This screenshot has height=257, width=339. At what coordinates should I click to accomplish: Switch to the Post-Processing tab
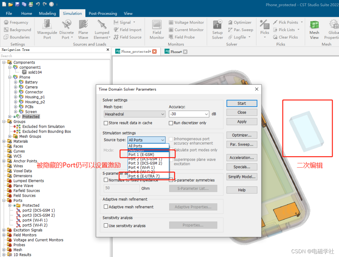(103, 13)
